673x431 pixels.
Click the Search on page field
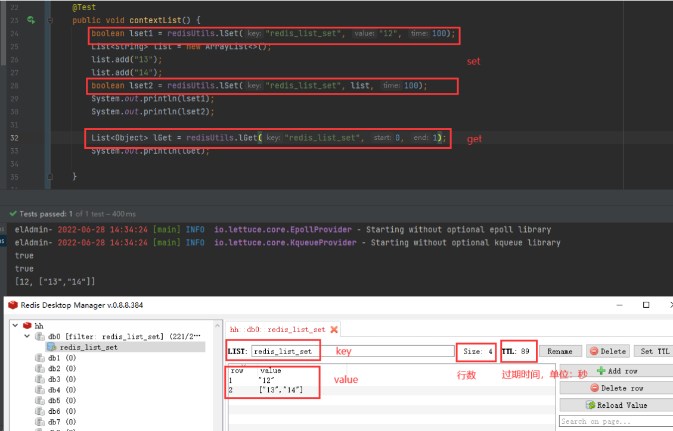pos(617,421)
